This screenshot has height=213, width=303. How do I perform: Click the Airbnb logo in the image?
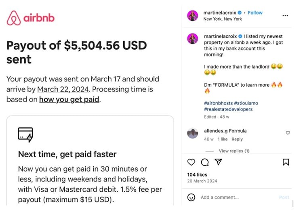point(31,18)
